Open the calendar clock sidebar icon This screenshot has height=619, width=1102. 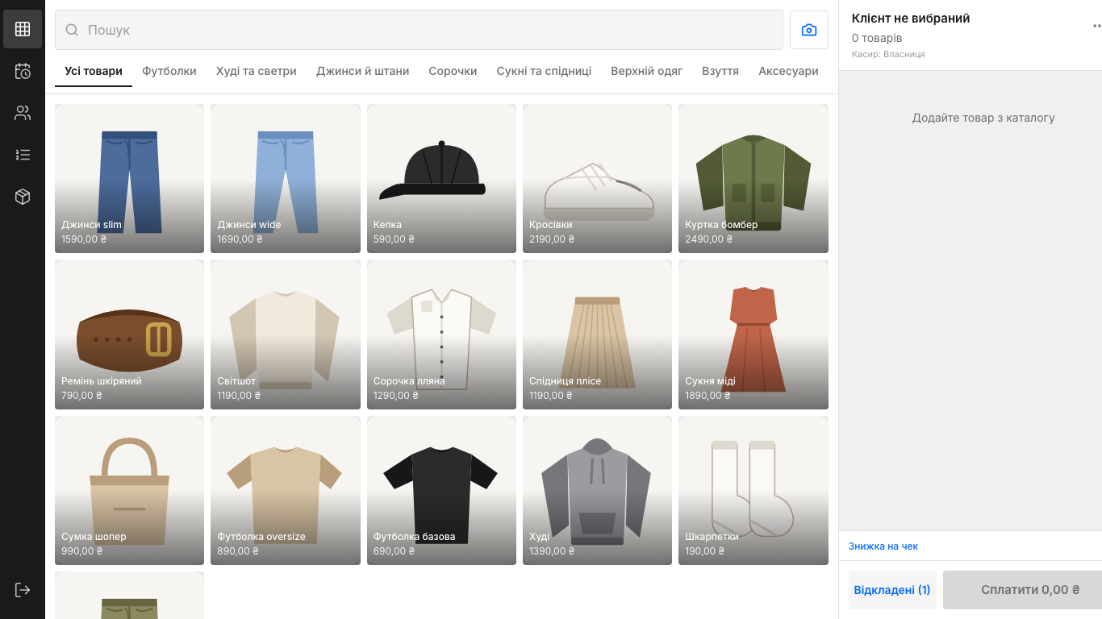click(x=23, y=71)
